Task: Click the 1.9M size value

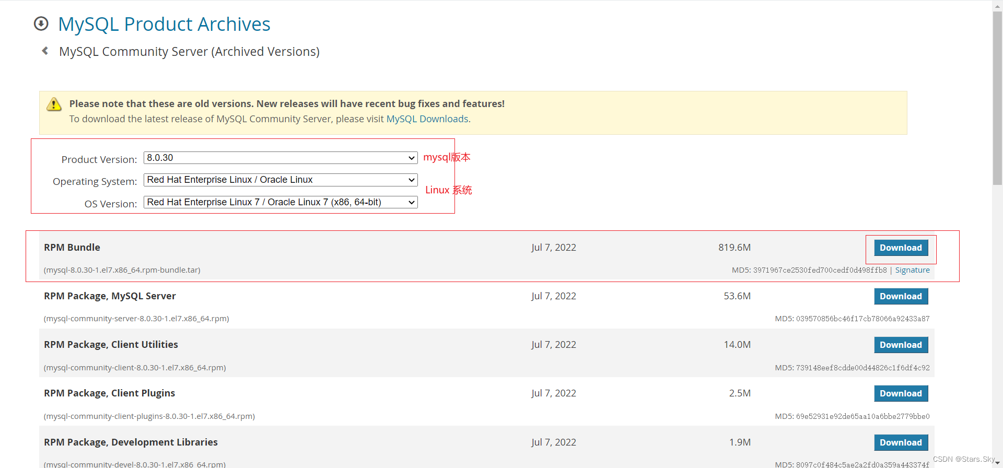Action: pyautogui.click(x=740, y=442)
